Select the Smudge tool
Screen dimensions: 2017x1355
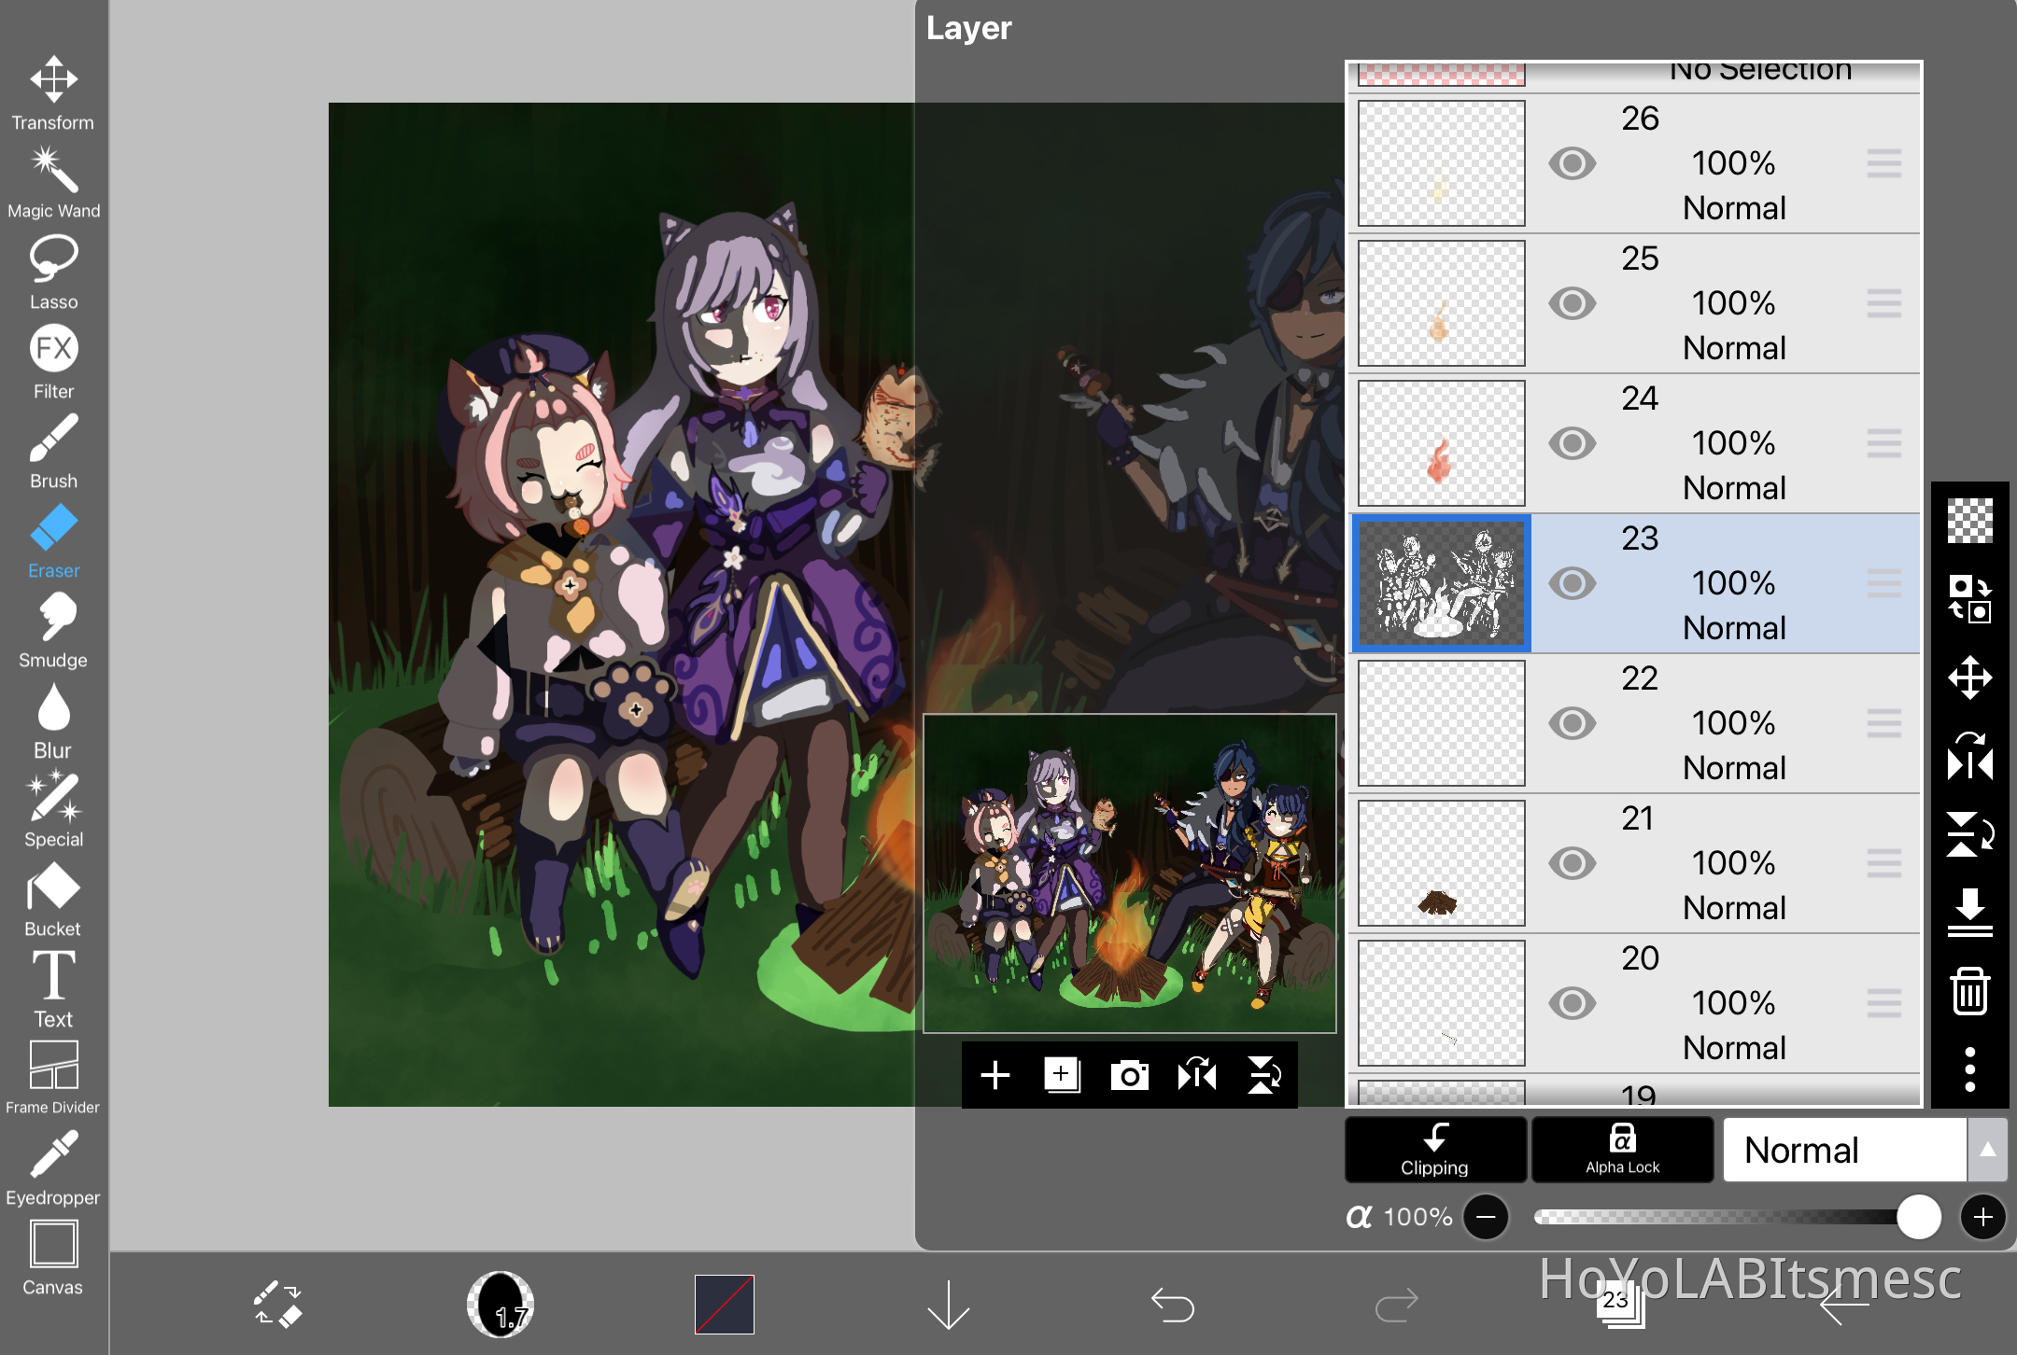(53, 630)
